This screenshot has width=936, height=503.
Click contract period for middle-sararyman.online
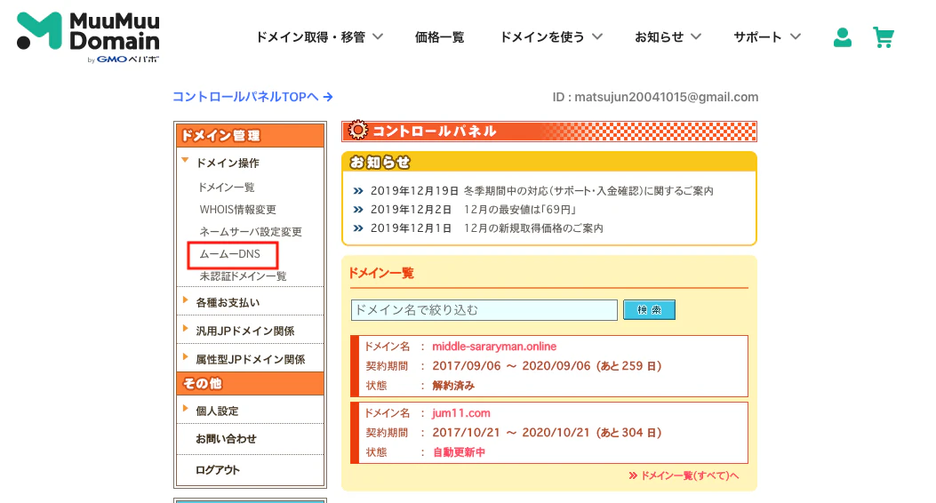tap(547, 366)
